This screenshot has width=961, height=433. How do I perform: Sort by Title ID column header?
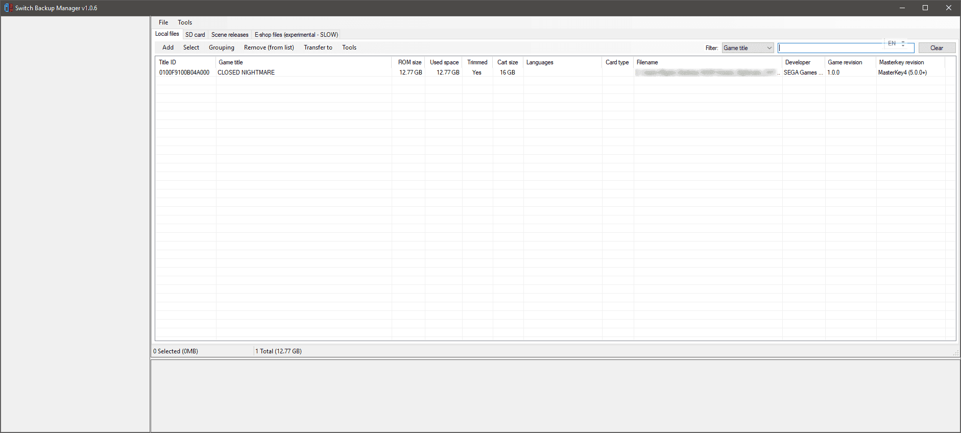(186, 62)
